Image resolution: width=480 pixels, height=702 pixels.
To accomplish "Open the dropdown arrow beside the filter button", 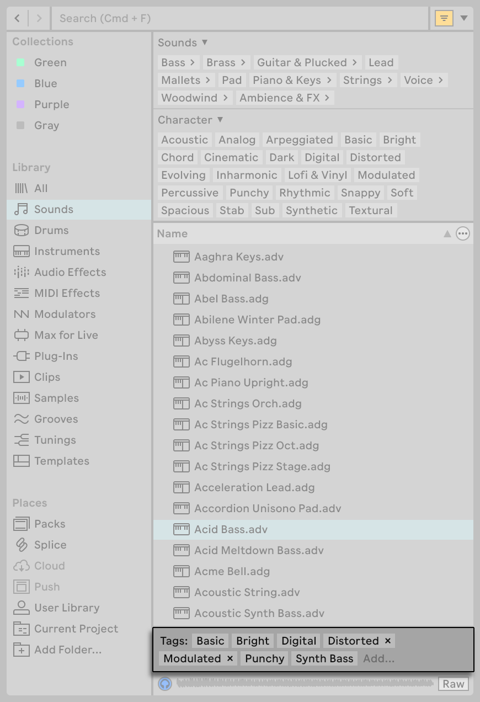I will click(464, 18).
